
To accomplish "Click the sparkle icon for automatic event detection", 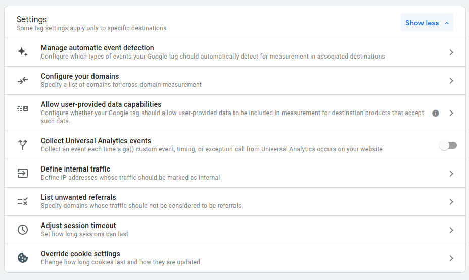I will coord(23,52).
